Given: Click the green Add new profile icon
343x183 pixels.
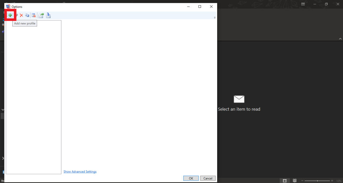Looking at the screenshot, I should click(10, 15).
